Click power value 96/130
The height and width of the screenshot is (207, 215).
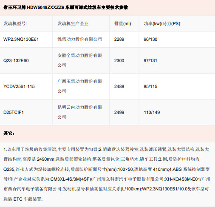click(x=150, y=39)
